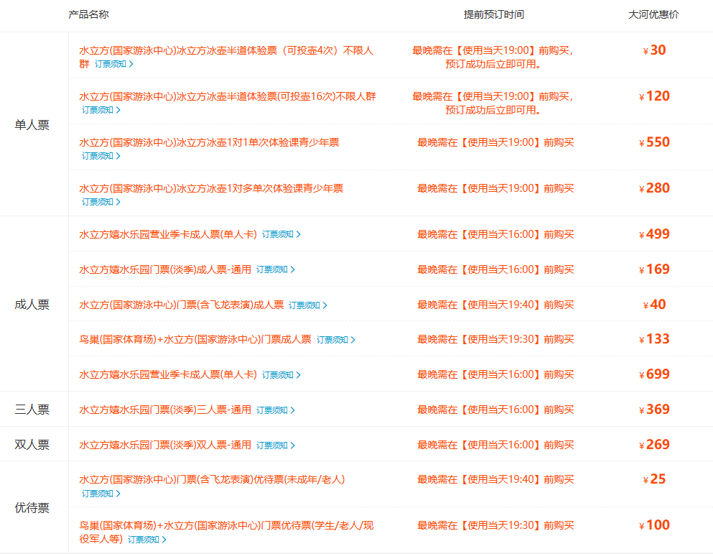Open 订票须知 under 冰壶1对多单次体验课青少年票
713x554 pixels.
pyautogui.click(x=101, y=202)
